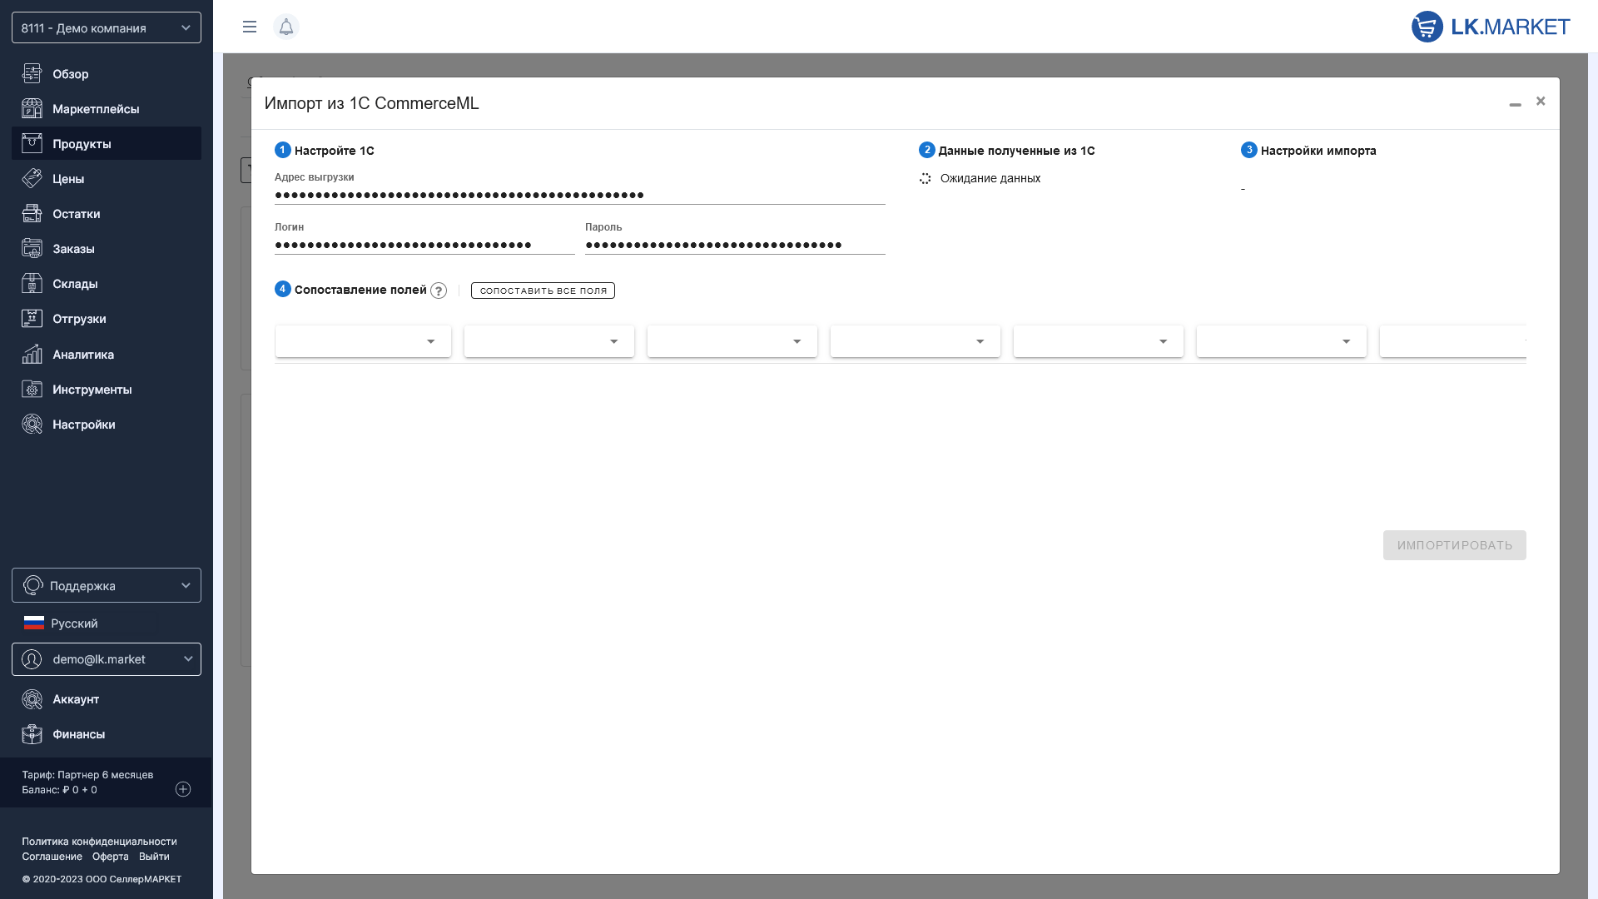
Task: Open the first field mapping dropdown
Action: point(363,341)
